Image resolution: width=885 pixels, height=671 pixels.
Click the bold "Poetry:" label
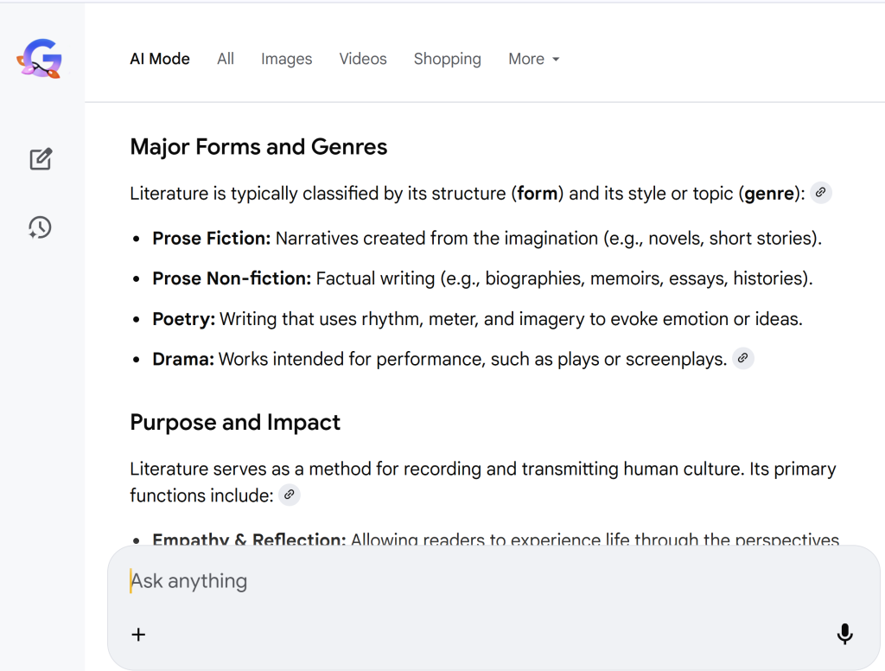coord(183,319)
